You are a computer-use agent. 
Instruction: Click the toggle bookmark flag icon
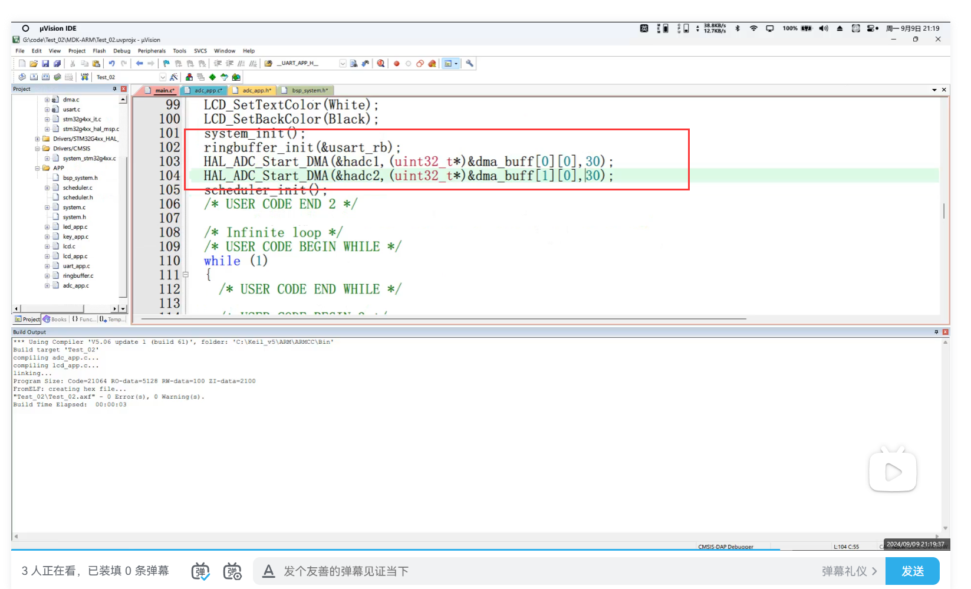click(x=166, y=64)
